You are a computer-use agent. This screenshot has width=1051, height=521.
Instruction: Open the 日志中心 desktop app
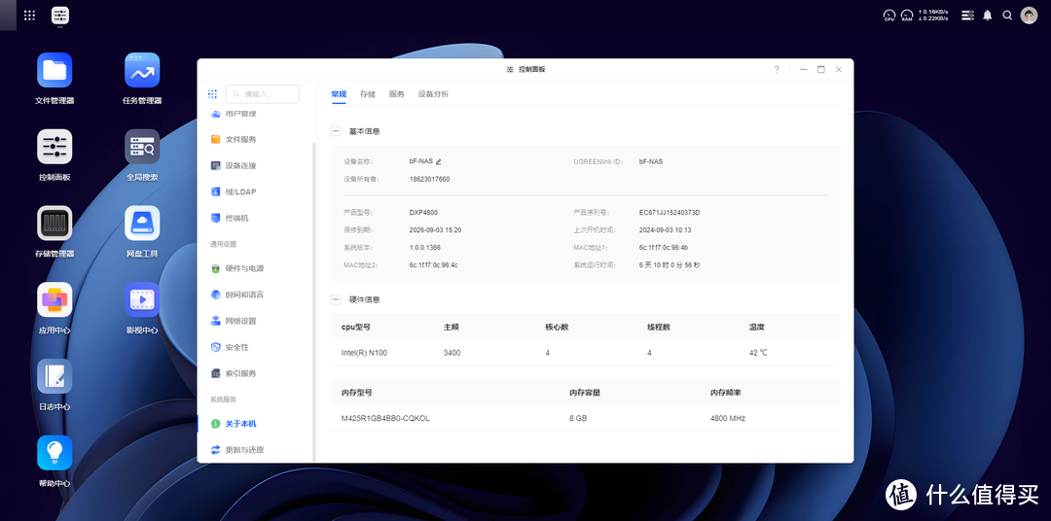click(x=54, y=376)
